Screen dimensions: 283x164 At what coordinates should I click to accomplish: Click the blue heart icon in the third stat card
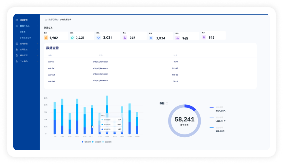pyautogui.click(x=98, y=38)
